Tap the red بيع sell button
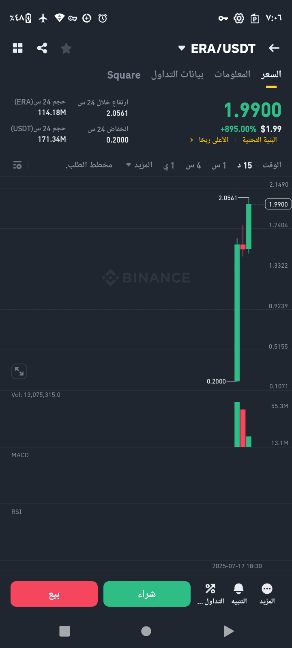 coord(54,594)
